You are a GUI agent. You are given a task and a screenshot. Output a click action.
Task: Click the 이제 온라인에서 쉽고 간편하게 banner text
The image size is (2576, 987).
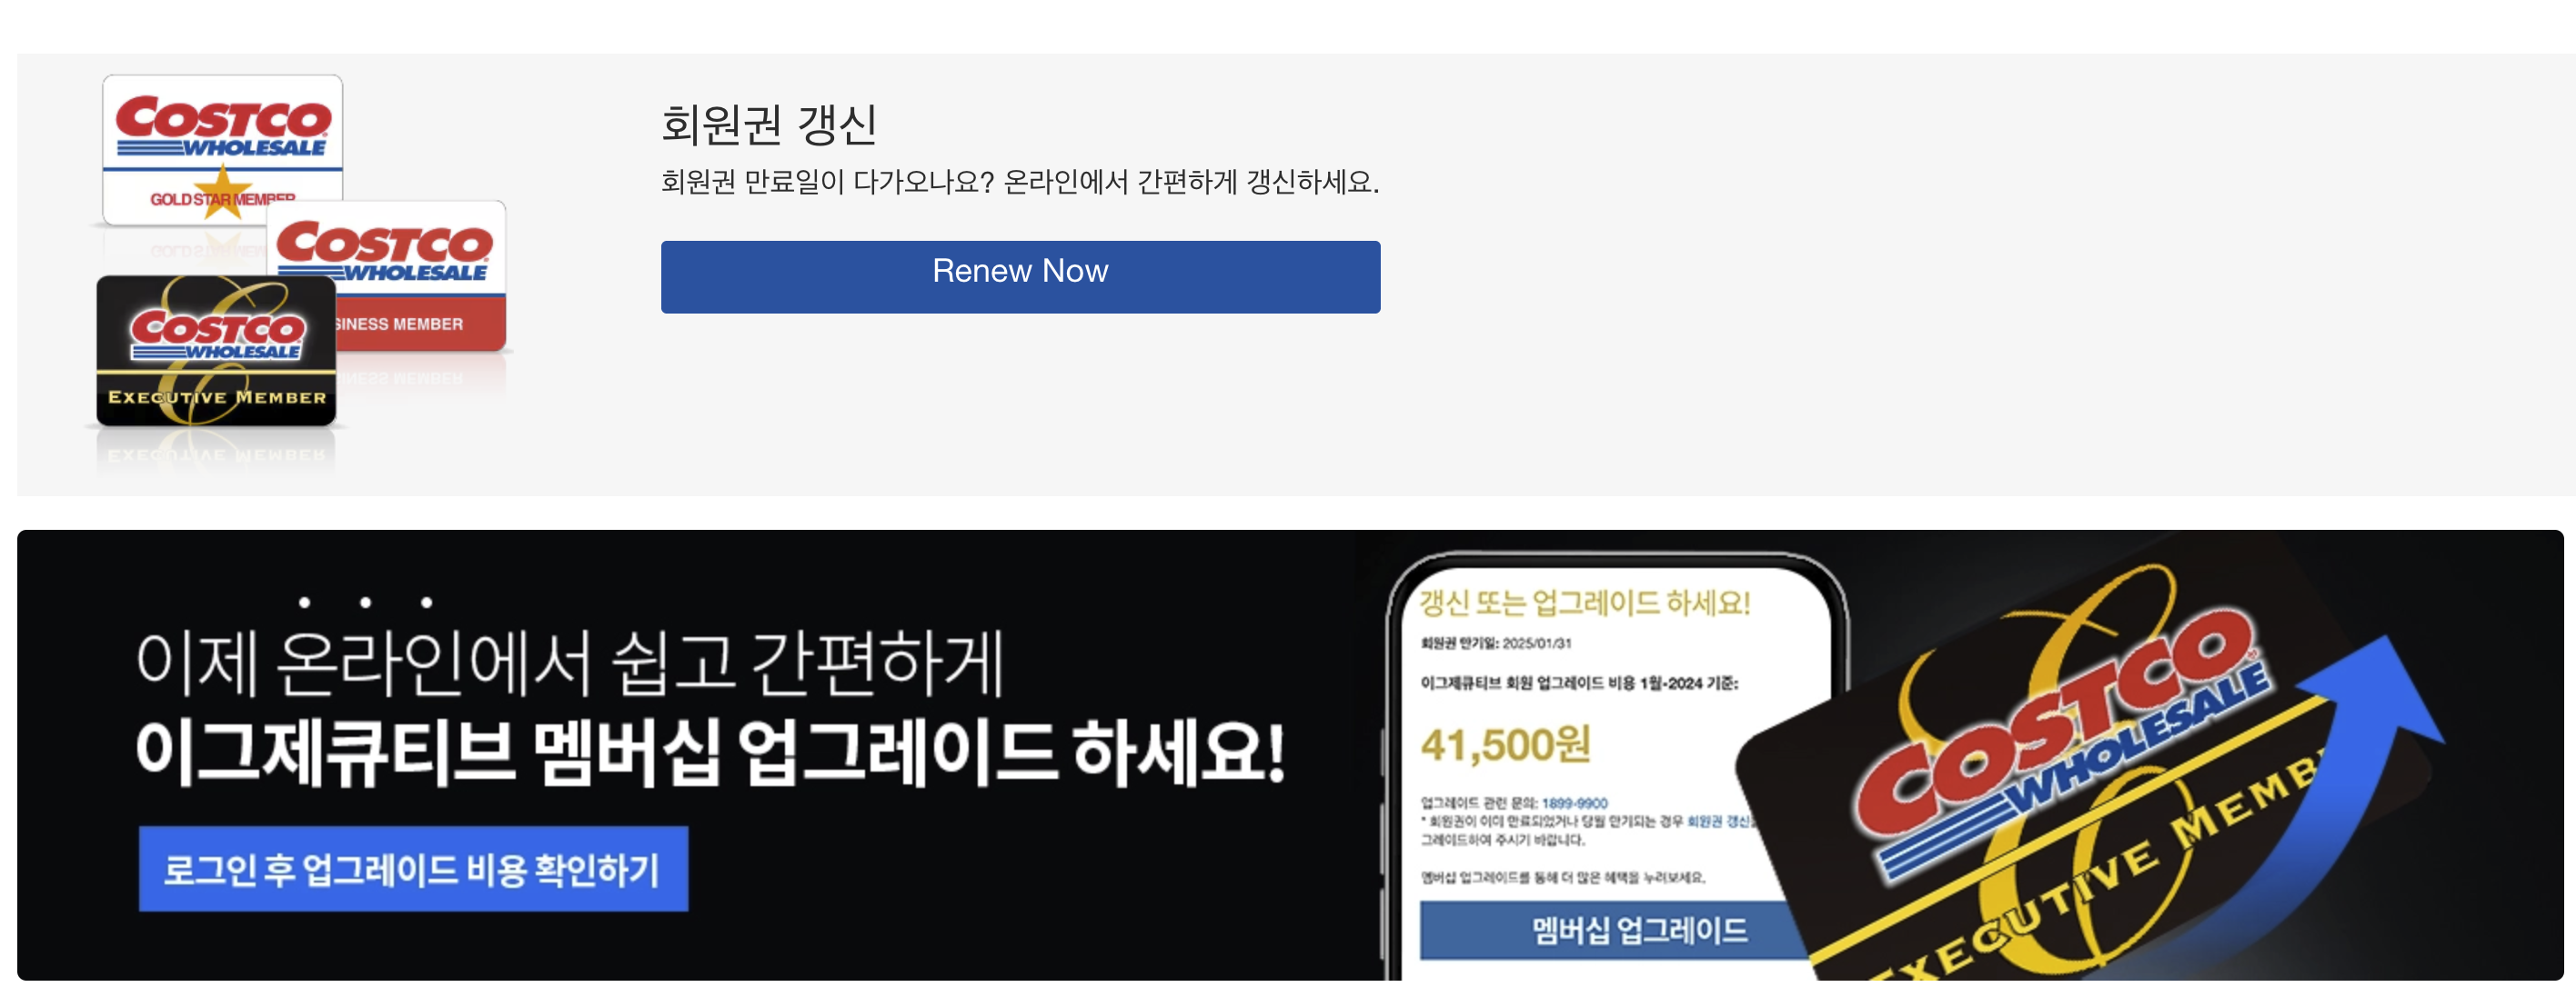click(x=570, y=663)
